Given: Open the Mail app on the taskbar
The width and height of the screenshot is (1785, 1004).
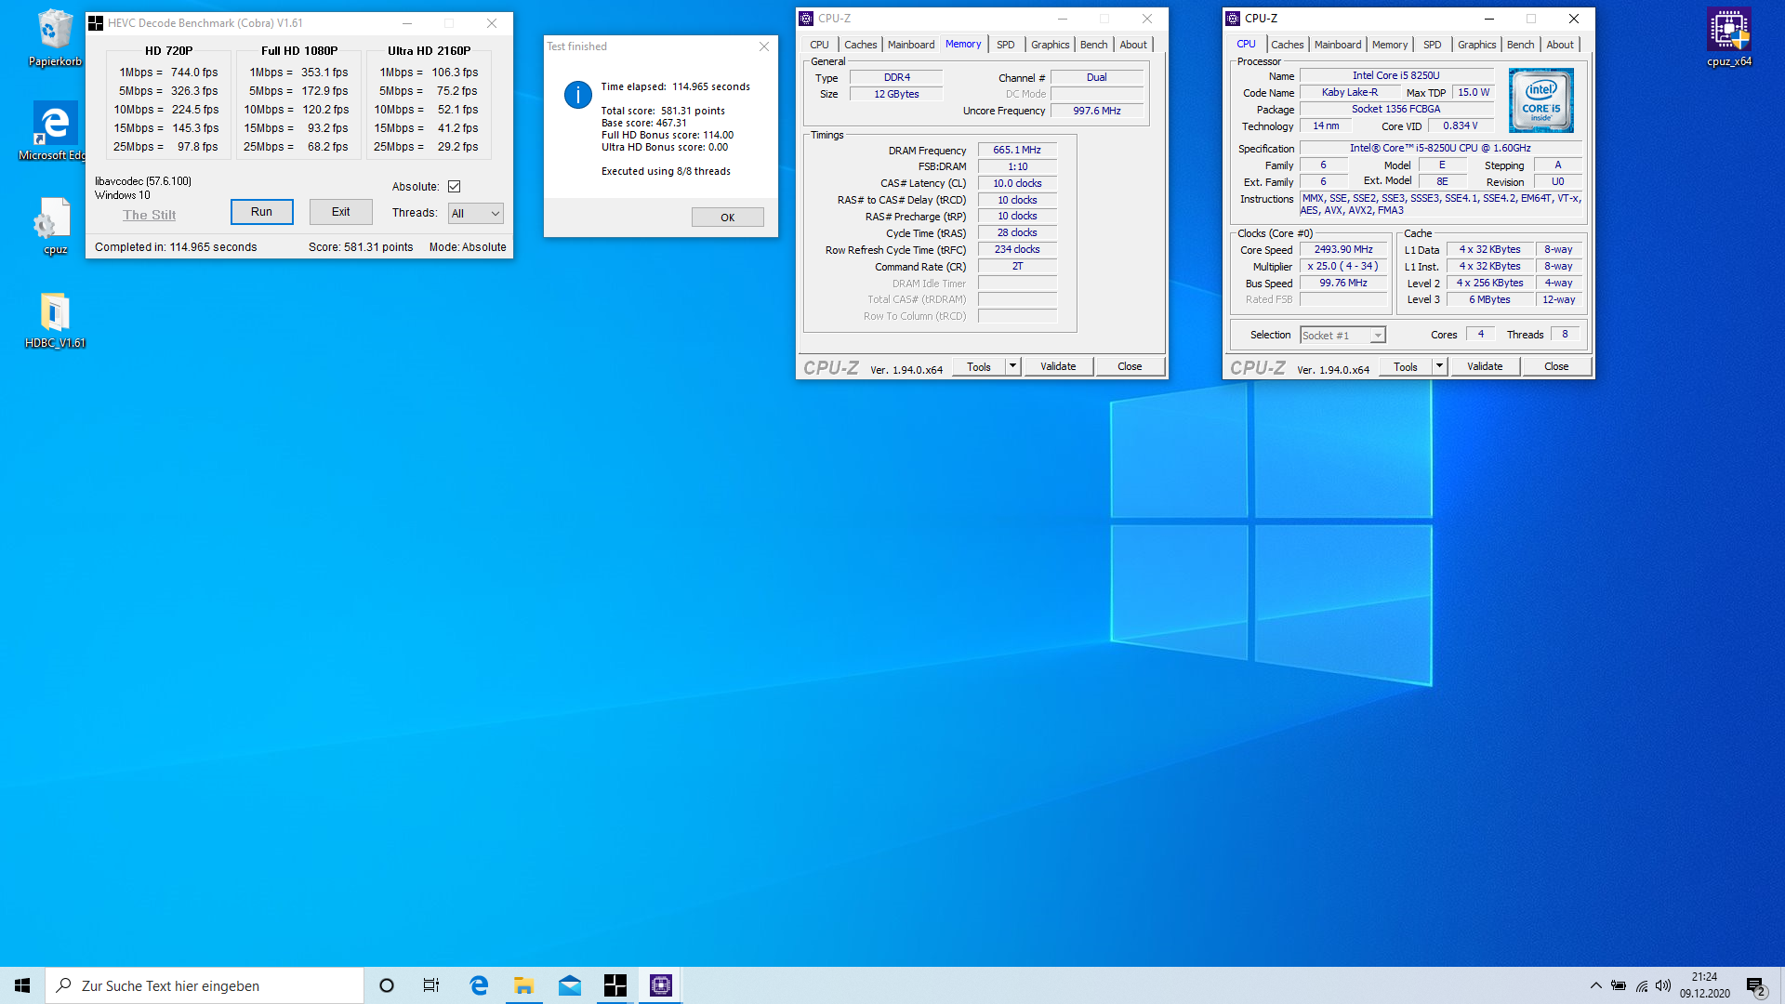Looking at the screenshot, I should tap(570, 985).
